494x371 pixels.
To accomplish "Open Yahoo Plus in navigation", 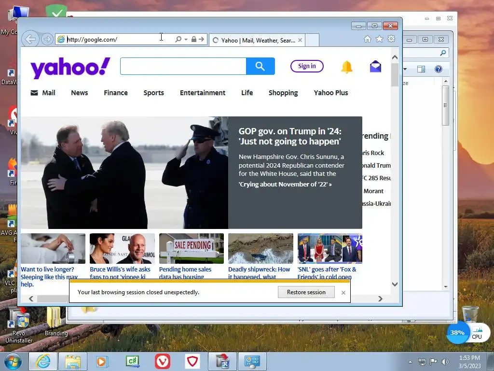I will [331, 93].
